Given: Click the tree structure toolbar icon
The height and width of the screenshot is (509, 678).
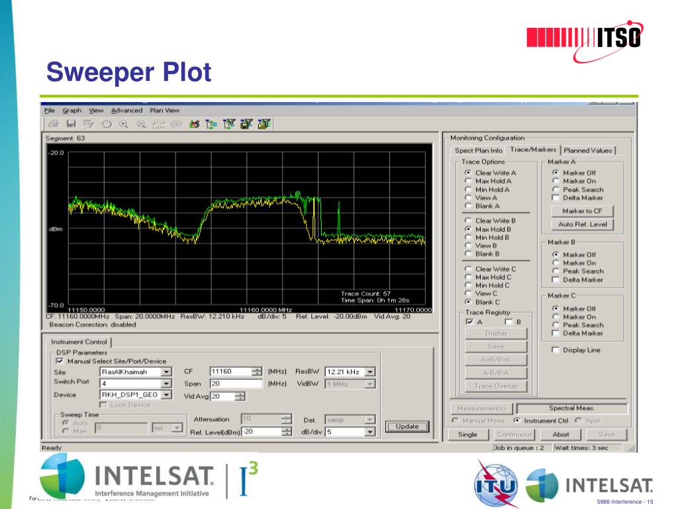Looking at the screenshot, I should (x=211, y=124).
